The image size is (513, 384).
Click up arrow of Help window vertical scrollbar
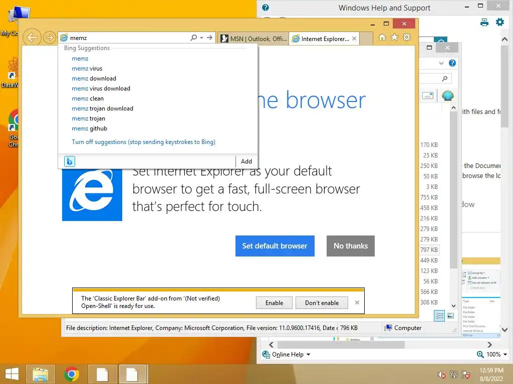click(504, 39)
